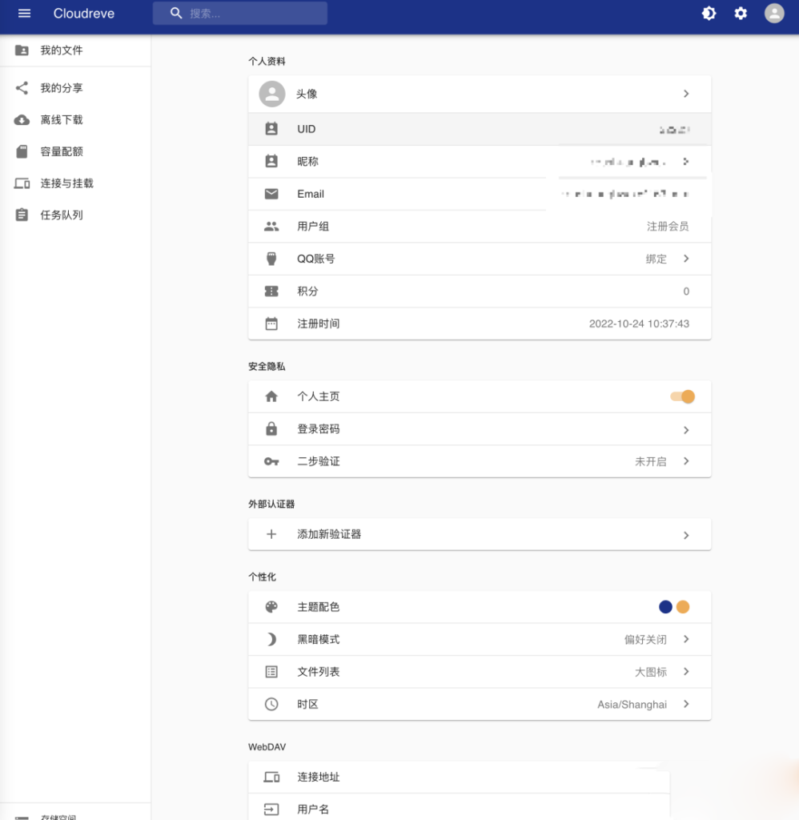Click the 搜索 search input field
The height and width of the screenshot is (820, 799).
pyautogui.click(x=240, y=13)
